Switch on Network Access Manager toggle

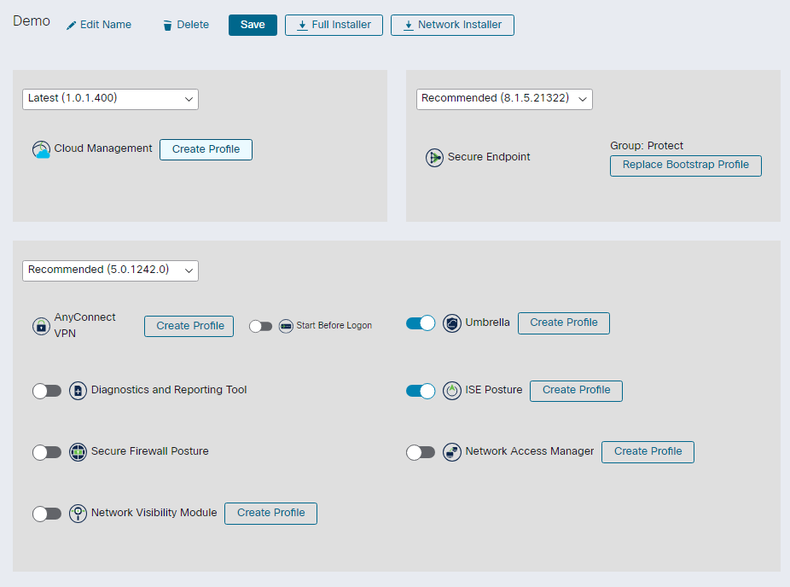(x=421, y=452)
